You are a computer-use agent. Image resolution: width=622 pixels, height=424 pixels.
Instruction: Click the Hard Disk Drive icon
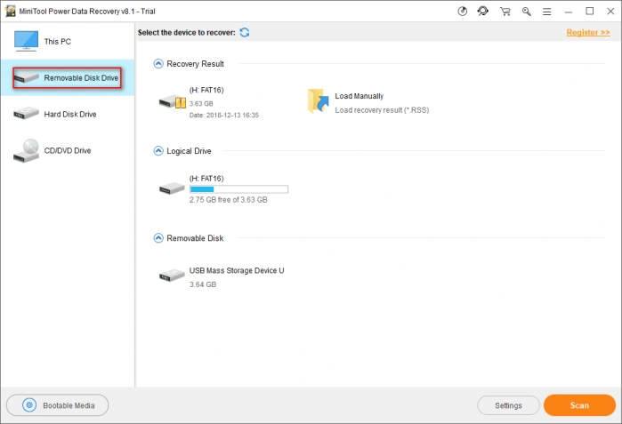pos(26,113)
